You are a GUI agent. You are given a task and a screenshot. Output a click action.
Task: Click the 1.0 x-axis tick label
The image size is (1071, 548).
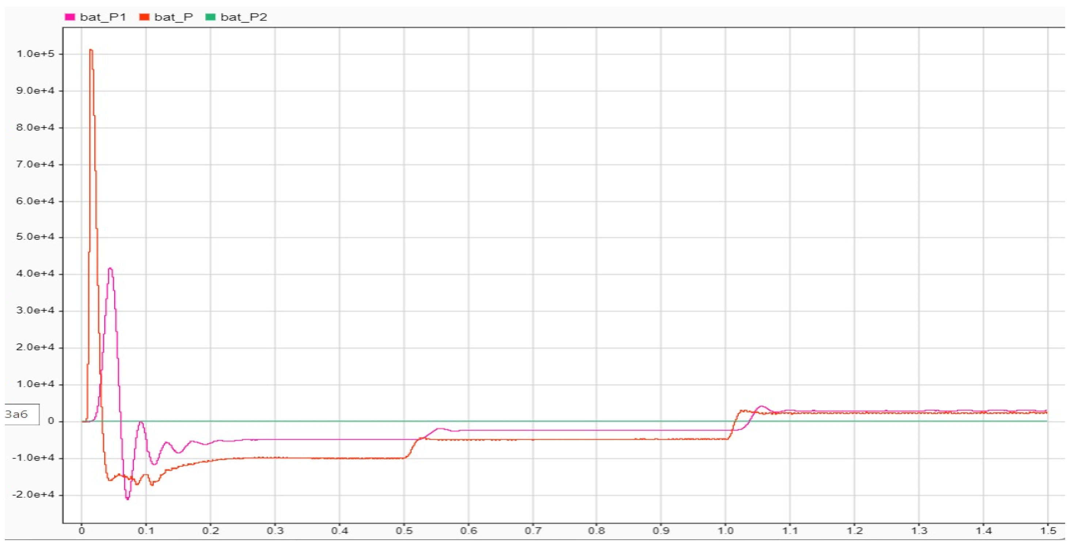coord(725,531)
